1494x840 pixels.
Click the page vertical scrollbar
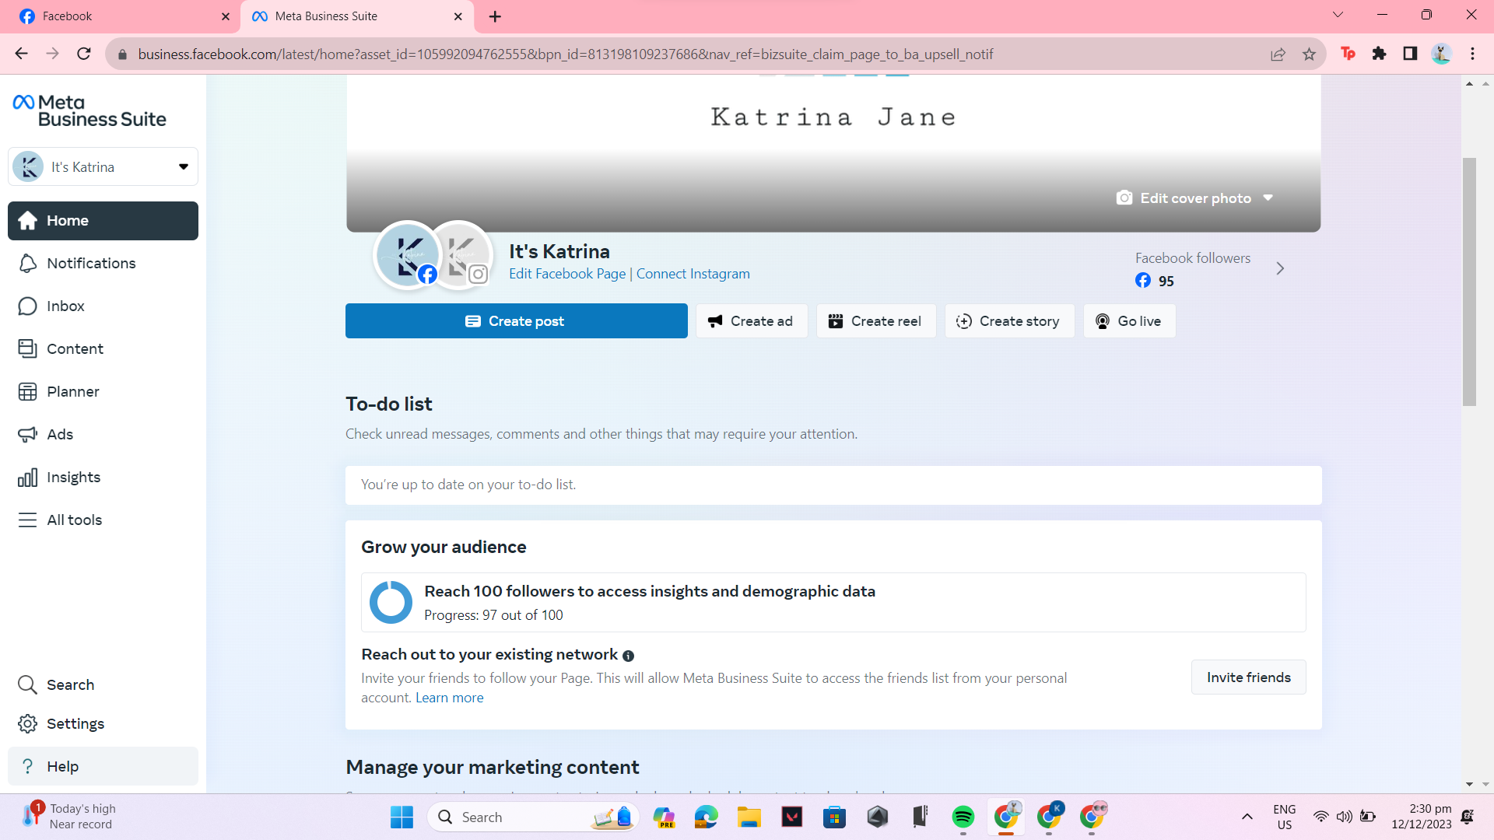[x=1469, y=282]
